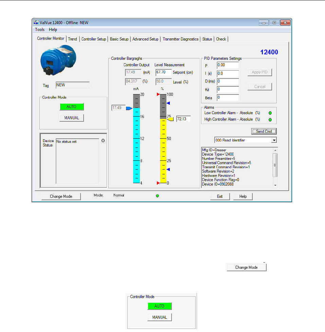325x332 pixels.
Task: Click the Cancel button in PID settings
Action: click(259, 87)
